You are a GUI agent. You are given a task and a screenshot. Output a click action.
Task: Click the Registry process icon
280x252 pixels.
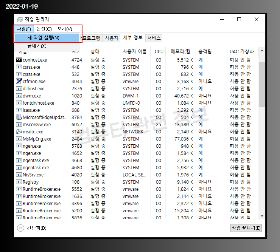19,182
